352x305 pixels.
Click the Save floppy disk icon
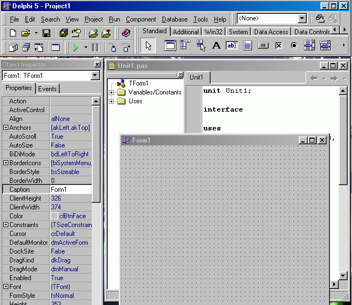[x=46, y=33]
